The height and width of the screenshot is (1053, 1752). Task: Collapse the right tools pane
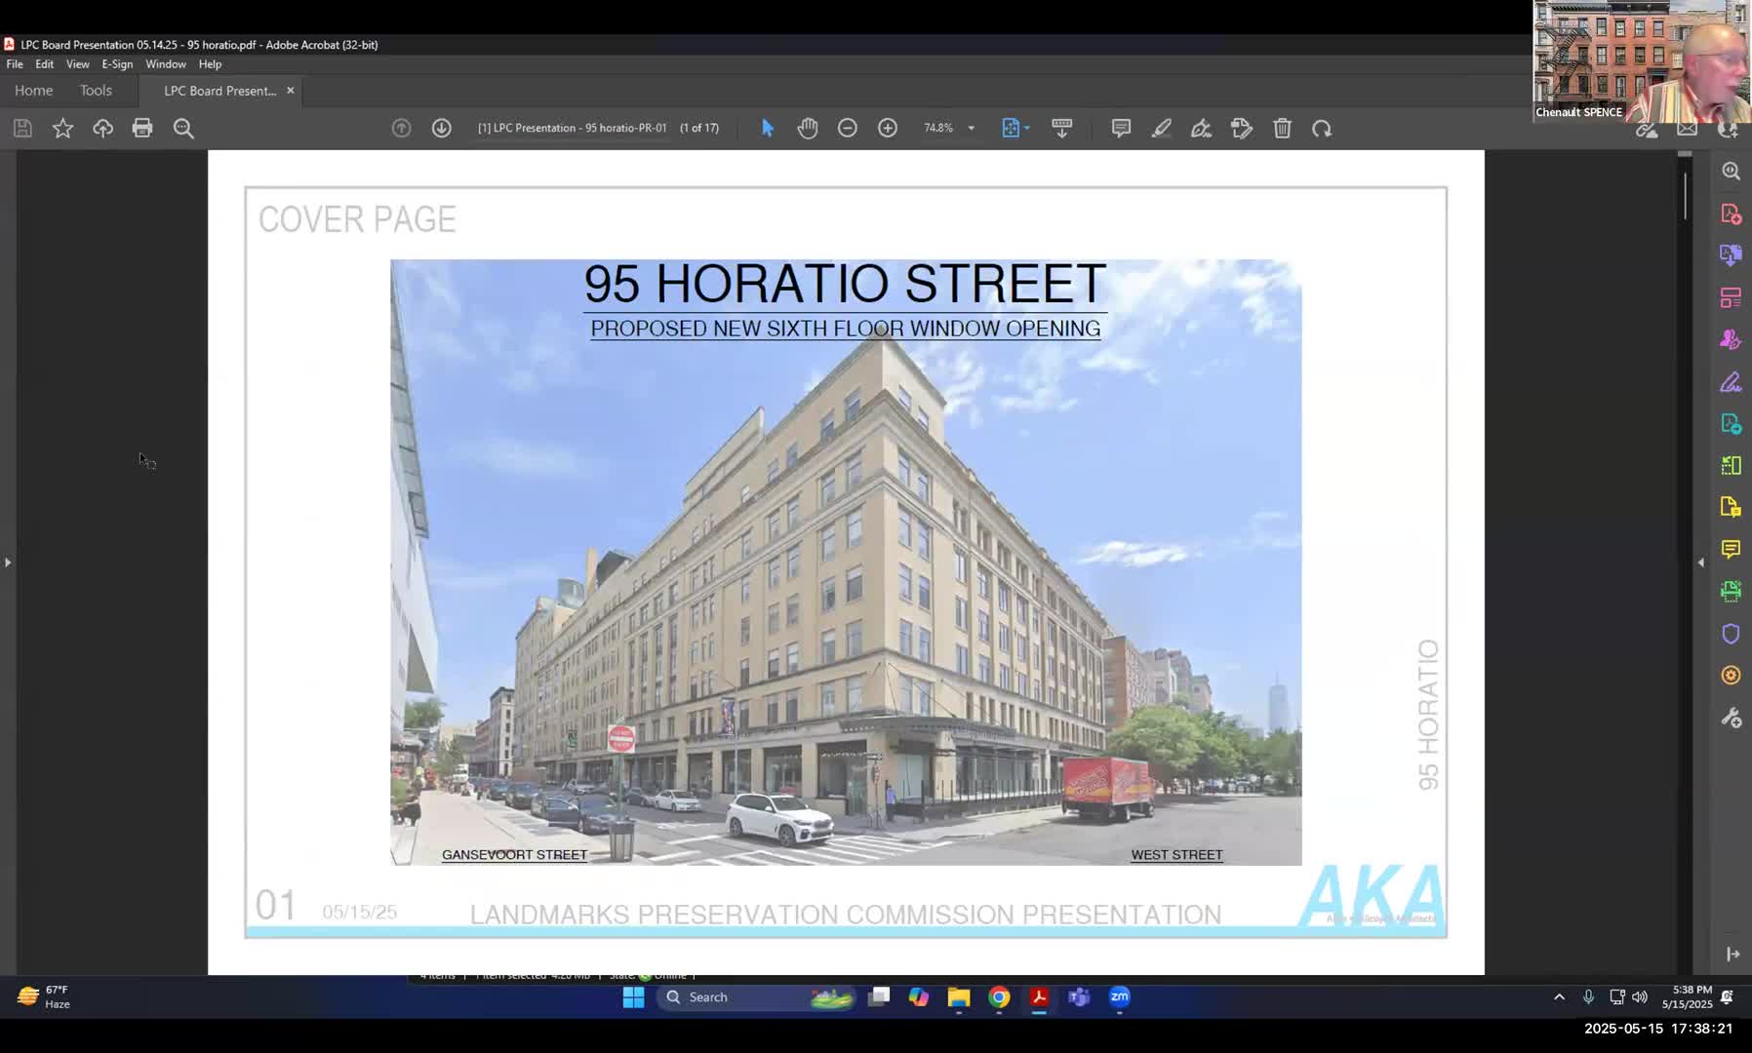1701,562
